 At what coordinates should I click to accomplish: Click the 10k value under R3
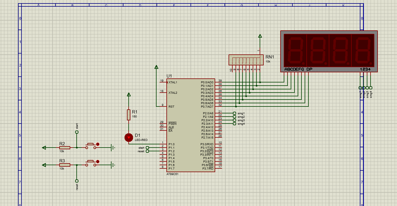pyautogui.click(x=62, y=169)
